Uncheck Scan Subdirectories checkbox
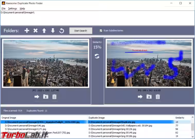Image resolution: width=195 pixels, height=139 pixels. click(101, 31)
